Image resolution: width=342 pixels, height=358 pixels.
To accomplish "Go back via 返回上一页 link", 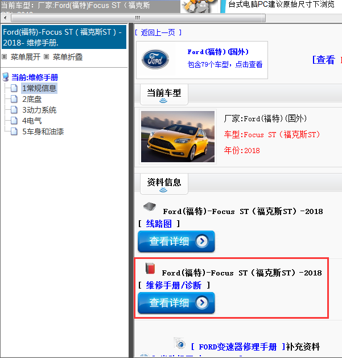I will [x=158, y=32].
